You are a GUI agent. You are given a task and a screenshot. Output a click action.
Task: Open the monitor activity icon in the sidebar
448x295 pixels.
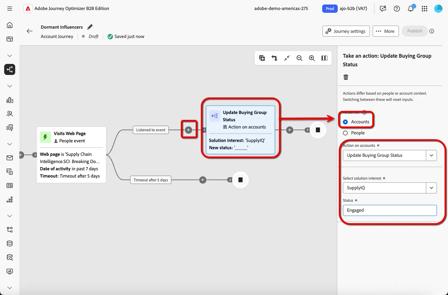point(10,272)
